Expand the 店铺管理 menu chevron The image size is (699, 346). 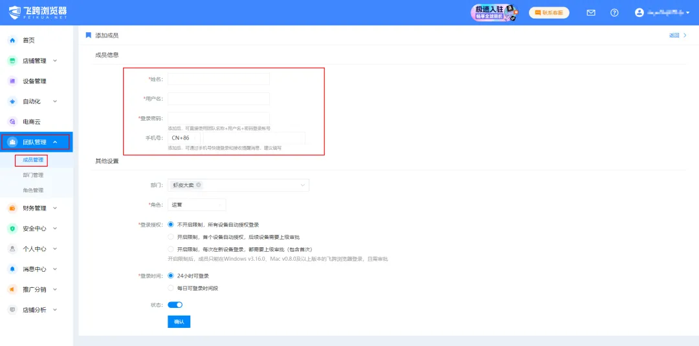coord(55,61)
